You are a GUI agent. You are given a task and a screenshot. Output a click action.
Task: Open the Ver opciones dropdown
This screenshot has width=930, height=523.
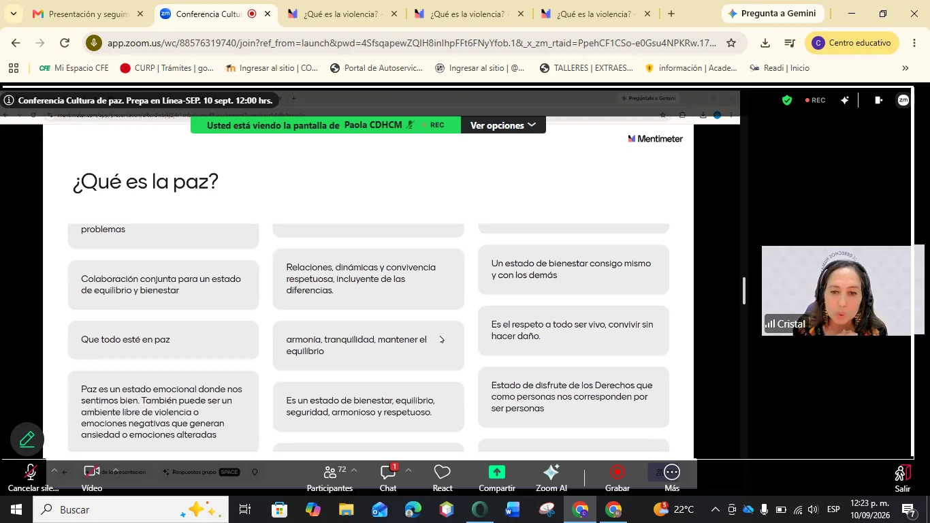tap(503, 125)
